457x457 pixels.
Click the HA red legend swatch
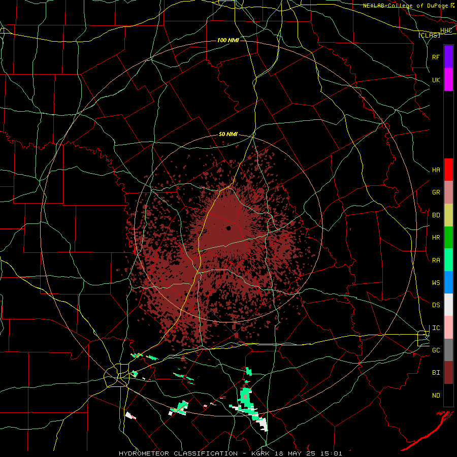pyautogui.click(x=448, y=170)
